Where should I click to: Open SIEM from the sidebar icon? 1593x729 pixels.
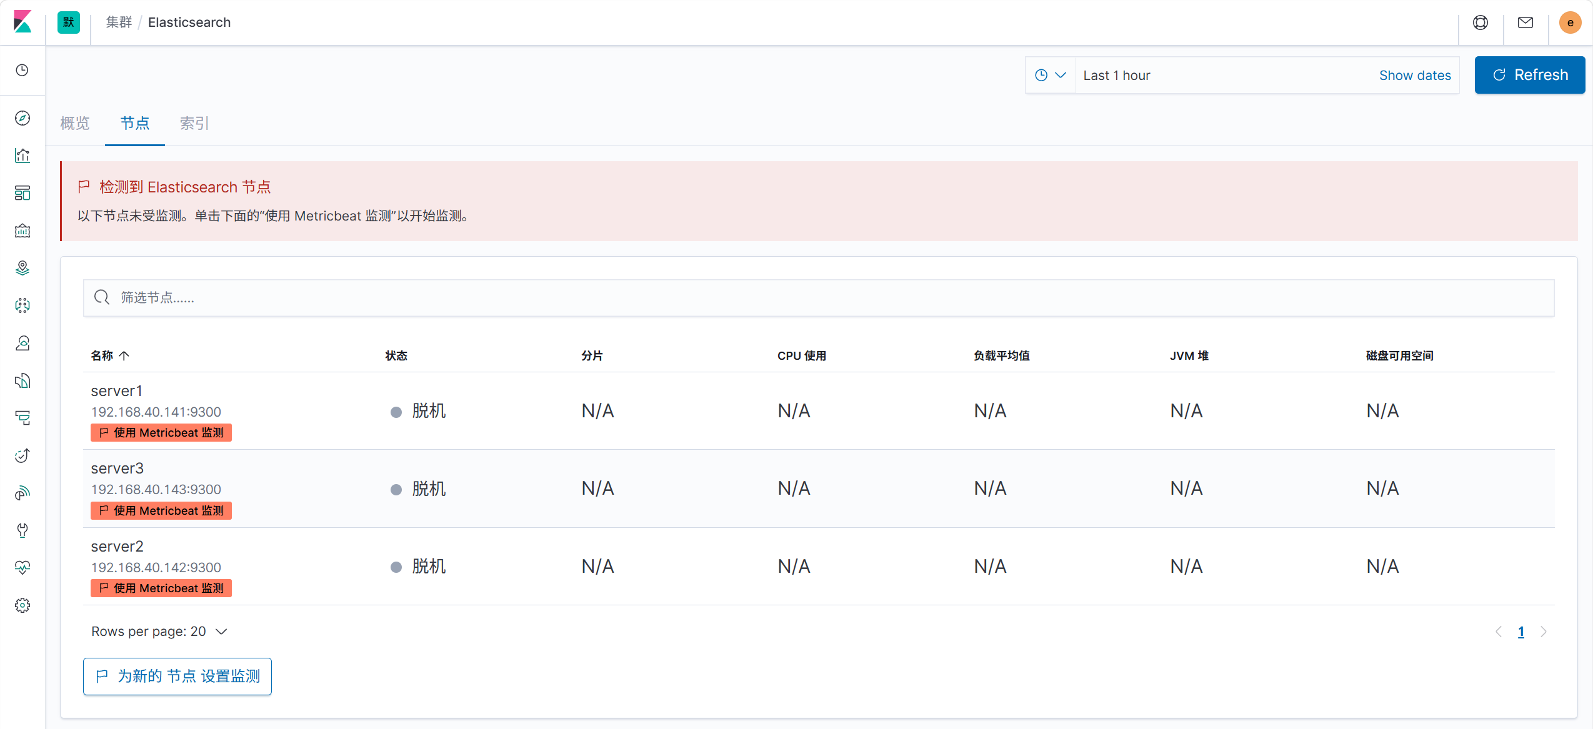point(22,493)
